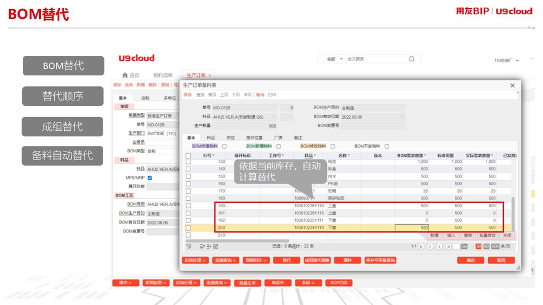Go to next page using the pager arrow
The height and width of the screenshot is (305, 543).
[439, 246]
